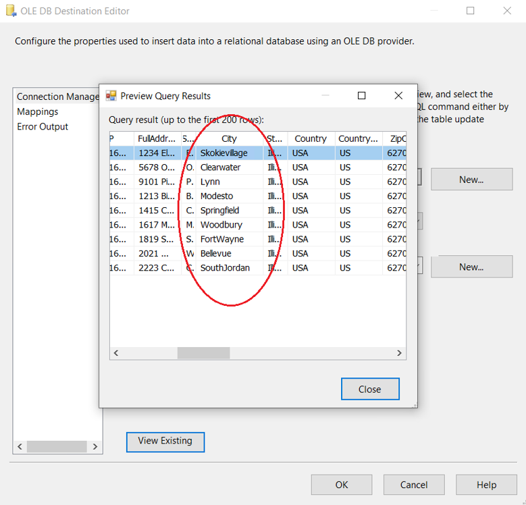
Task: Click the Country column header
Action: tap(311, 138)
